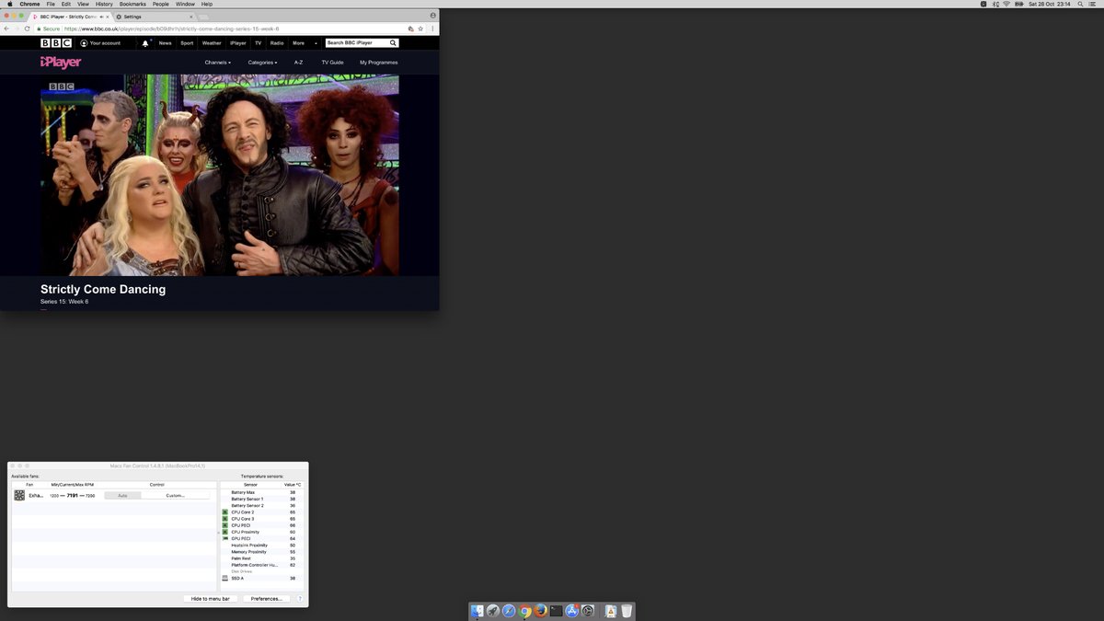
Task: Open the TV Guide link
Action: point(332,63)
